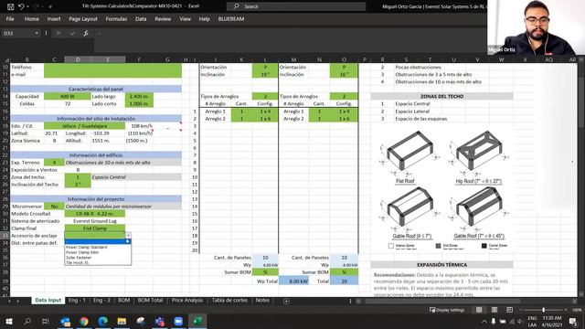This screenshot has height=329, width=585.
Task: Click the zoom slider handle
Action: point(544,310)
